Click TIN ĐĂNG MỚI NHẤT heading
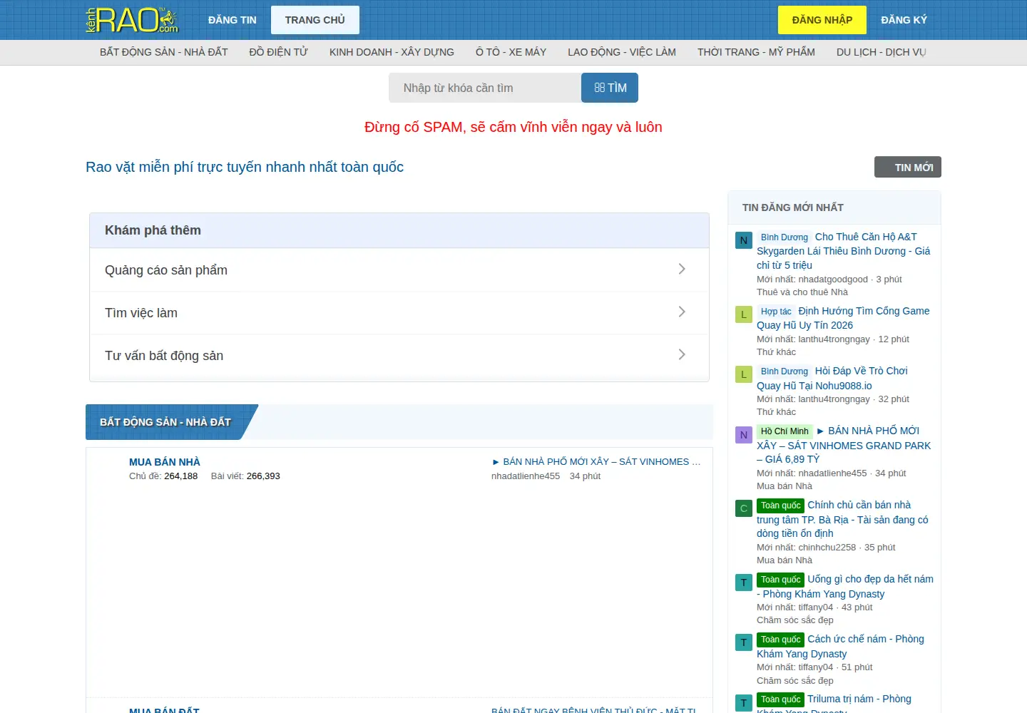 coord(793,207)
